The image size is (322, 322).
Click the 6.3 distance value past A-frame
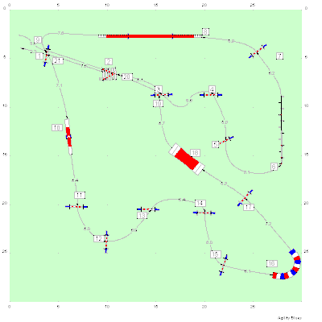(x=224, y=184)
